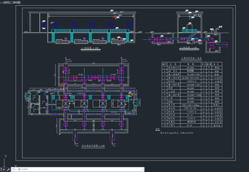Select the equipment table title above table
The image size is (249, 172).
pos(191,58)
